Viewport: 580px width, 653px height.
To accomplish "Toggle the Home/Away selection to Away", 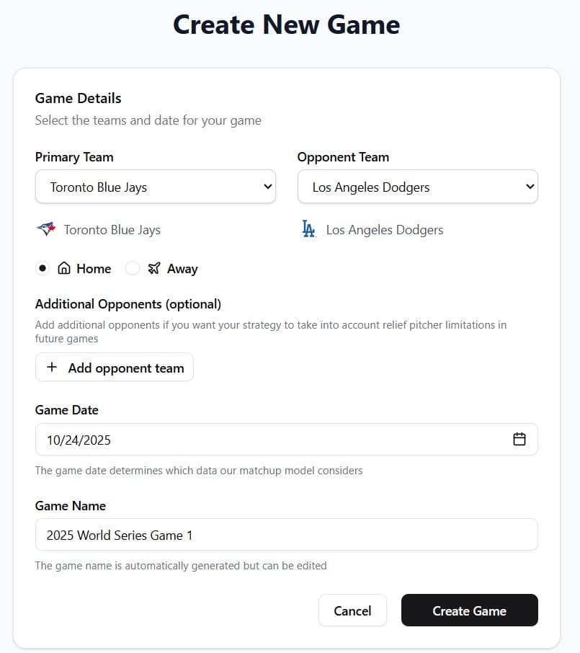I will [x=133, y=268].
